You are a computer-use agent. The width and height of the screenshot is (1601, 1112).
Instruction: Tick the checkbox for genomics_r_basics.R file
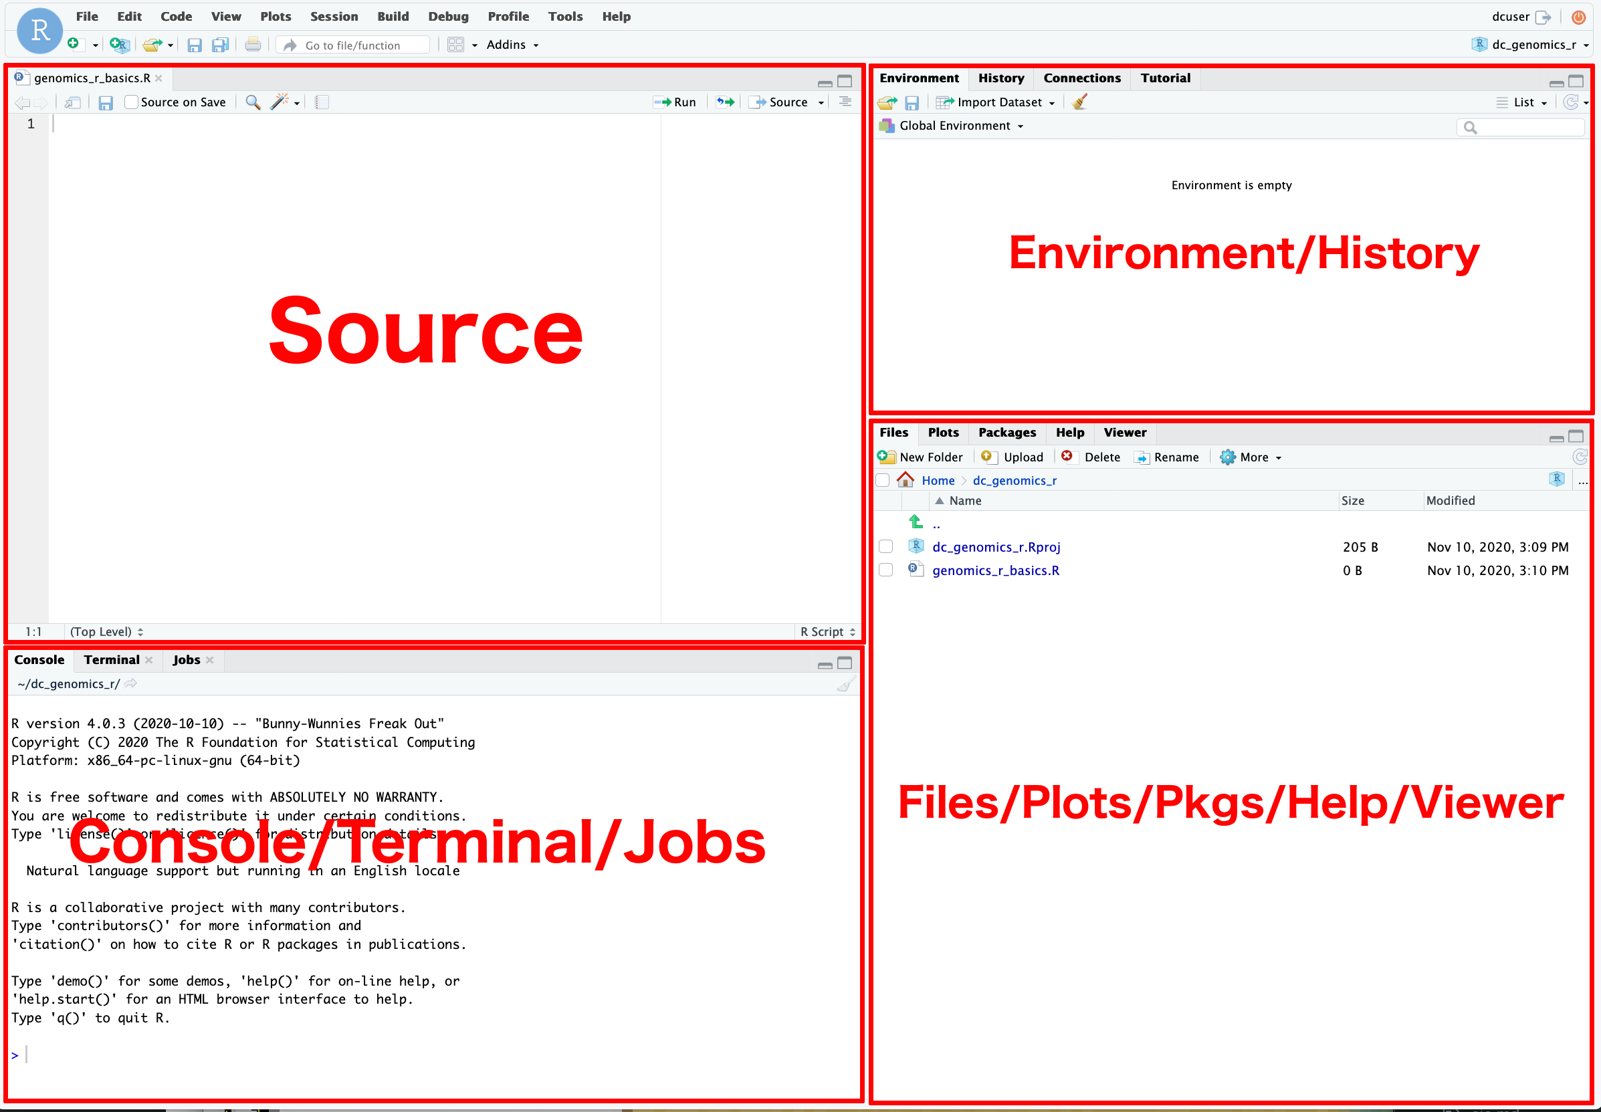click(x=885, y=570)
